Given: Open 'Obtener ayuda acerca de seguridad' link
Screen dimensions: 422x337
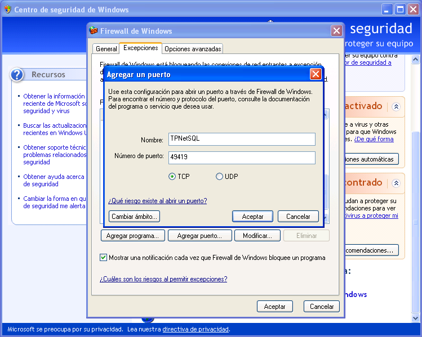Looking at the screenshot, I should point(54,181).
